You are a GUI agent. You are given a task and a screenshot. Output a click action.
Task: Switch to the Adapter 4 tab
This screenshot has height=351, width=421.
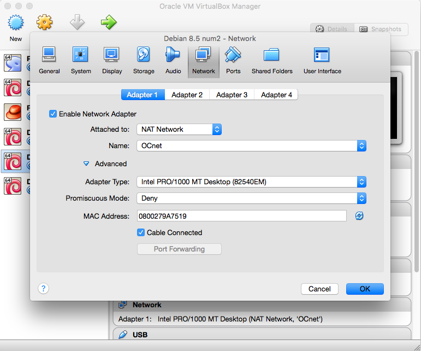tap(276, 95)
